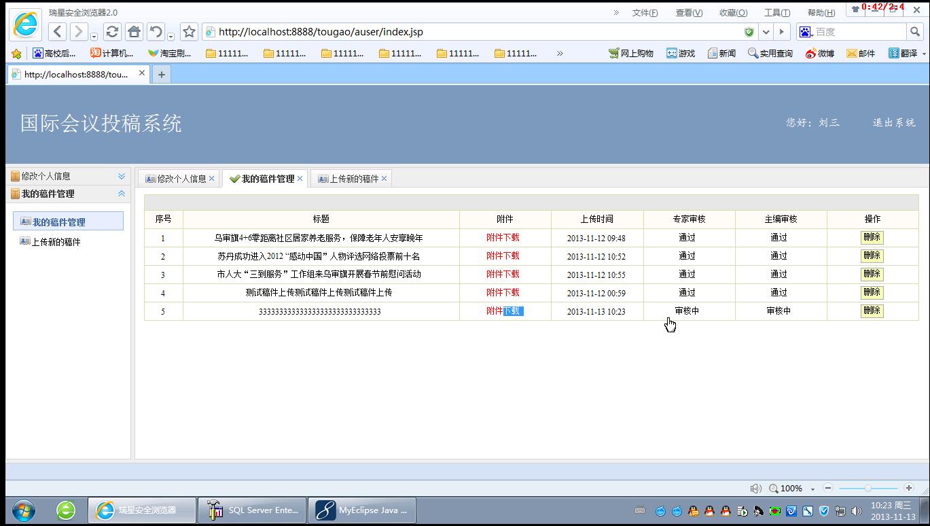
Task: Open the 查看(V) menu
Action: pos(689,12)
